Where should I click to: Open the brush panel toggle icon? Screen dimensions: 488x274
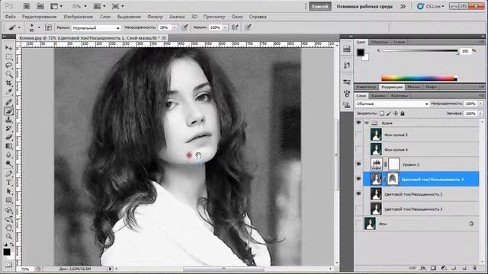pos(48,27)
